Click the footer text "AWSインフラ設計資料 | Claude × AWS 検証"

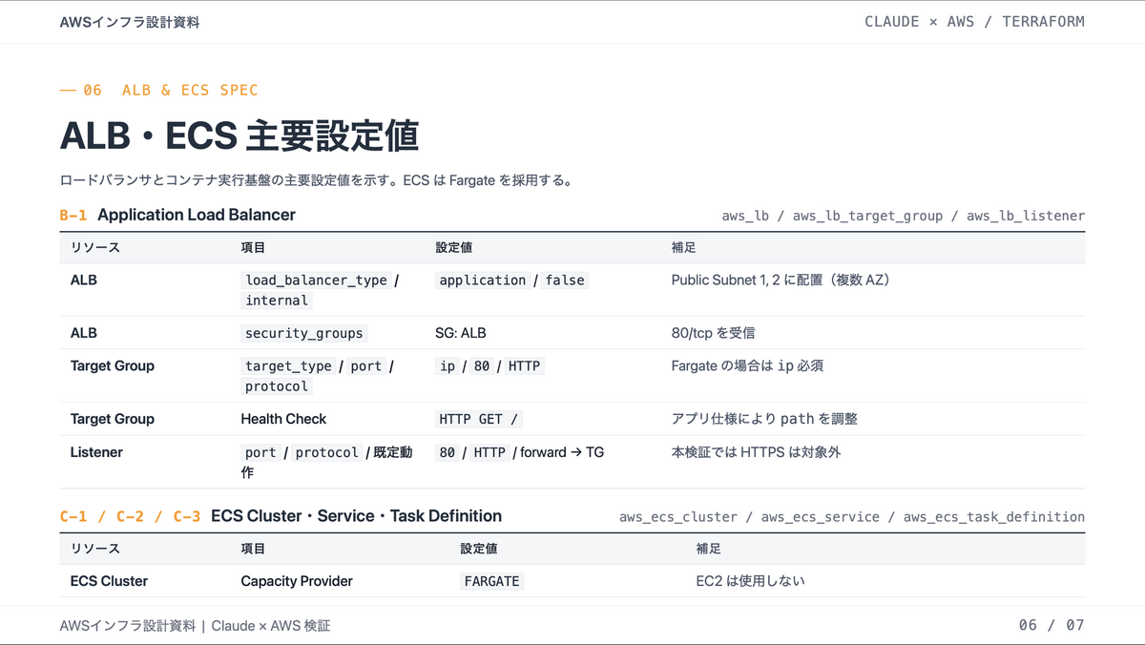(x=195, y=626)
